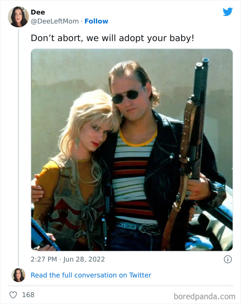Select the tweet text about adoption
241x304 pixels.
pos(113,38)
